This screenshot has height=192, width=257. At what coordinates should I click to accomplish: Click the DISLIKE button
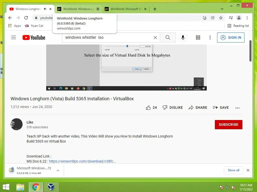click(x=173, y=107)
